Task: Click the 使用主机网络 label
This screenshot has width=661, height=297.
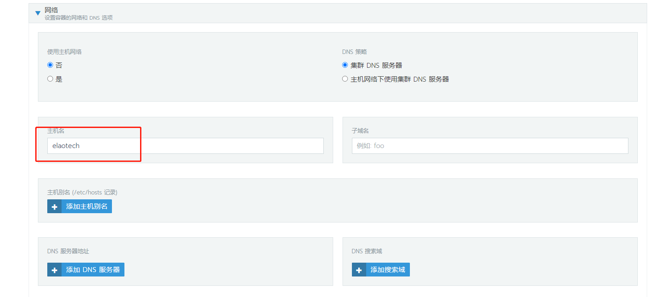Action: click(64, 52)
